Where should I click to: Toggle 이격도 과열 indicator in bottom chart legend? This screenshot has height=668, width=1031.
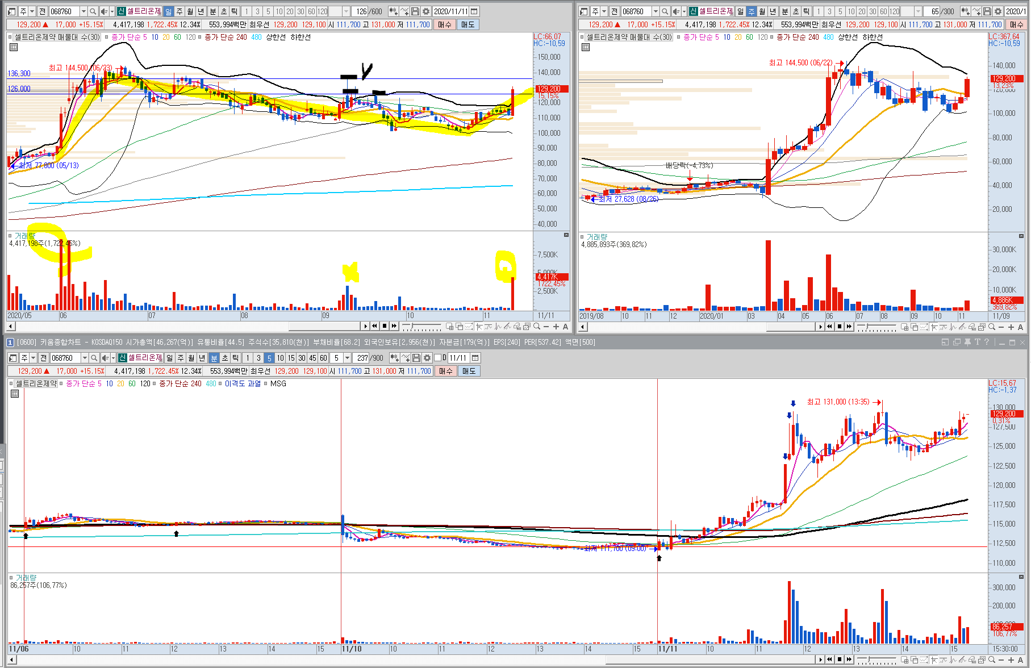(243, 383)
